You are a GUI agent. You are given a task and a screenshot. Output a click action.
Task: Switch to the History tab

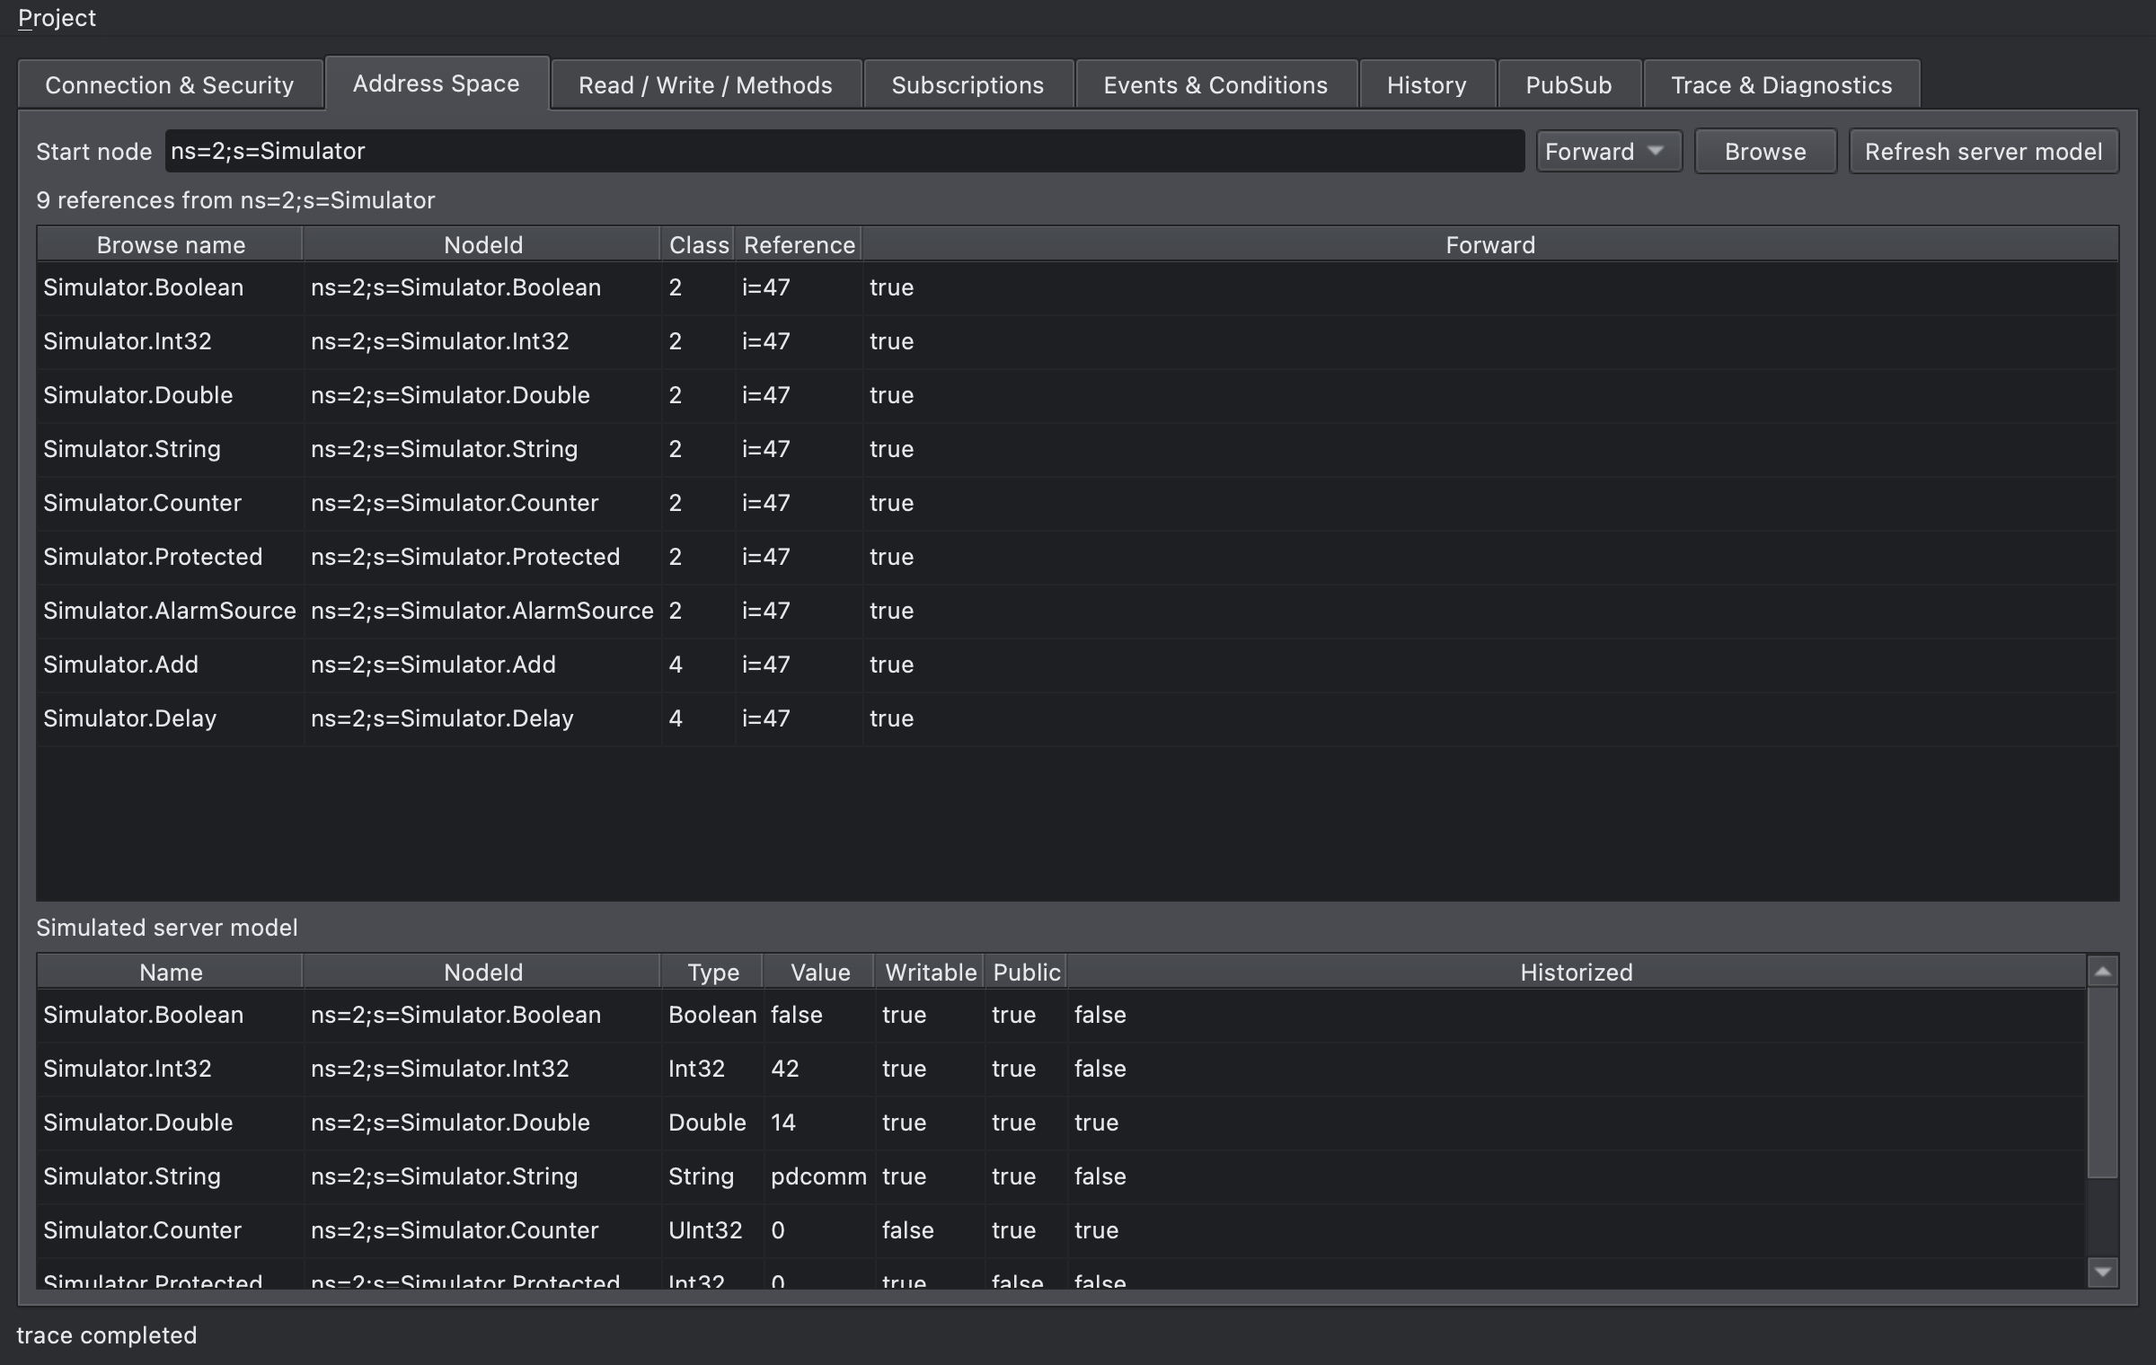1427,85
